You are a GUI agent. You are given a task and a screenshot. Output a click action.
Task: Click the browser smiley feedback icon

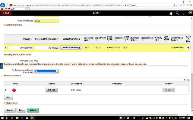(191, 5)
